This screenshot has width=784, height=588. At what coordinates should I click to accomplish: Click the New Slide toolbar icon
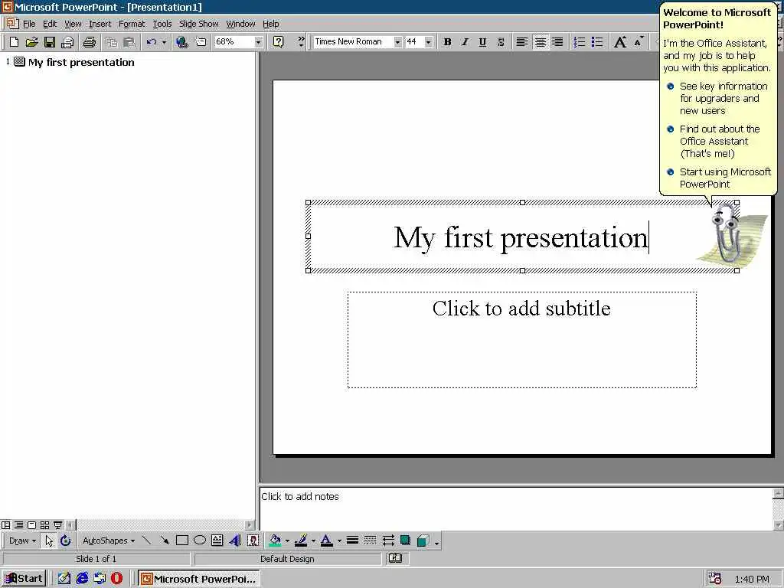tap(201, 42)
